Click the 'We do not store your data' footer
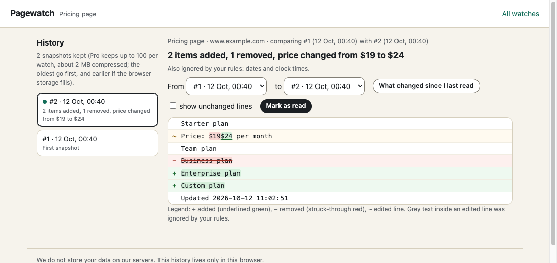The image size is (557, 263). tap(150, 260)
